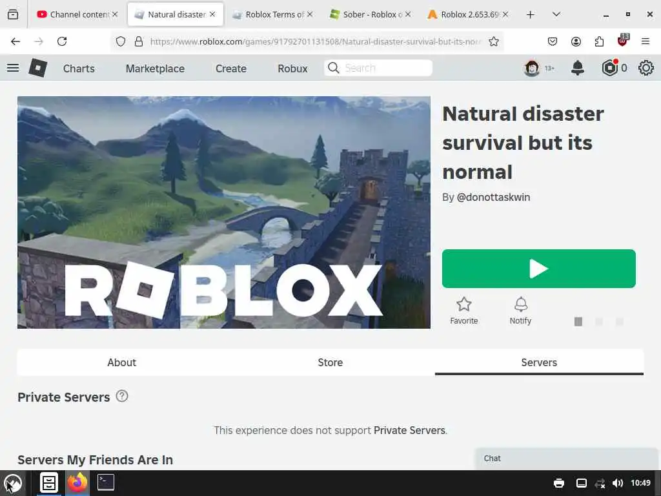Screen dimensions: 661x496
Task: Favorite this experience
Action: tap(463, 311)
